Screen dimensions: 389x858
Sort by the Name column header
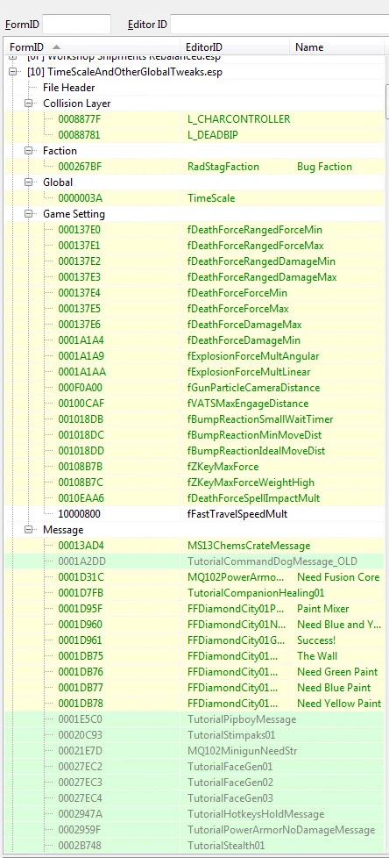(x=339, y=47)
